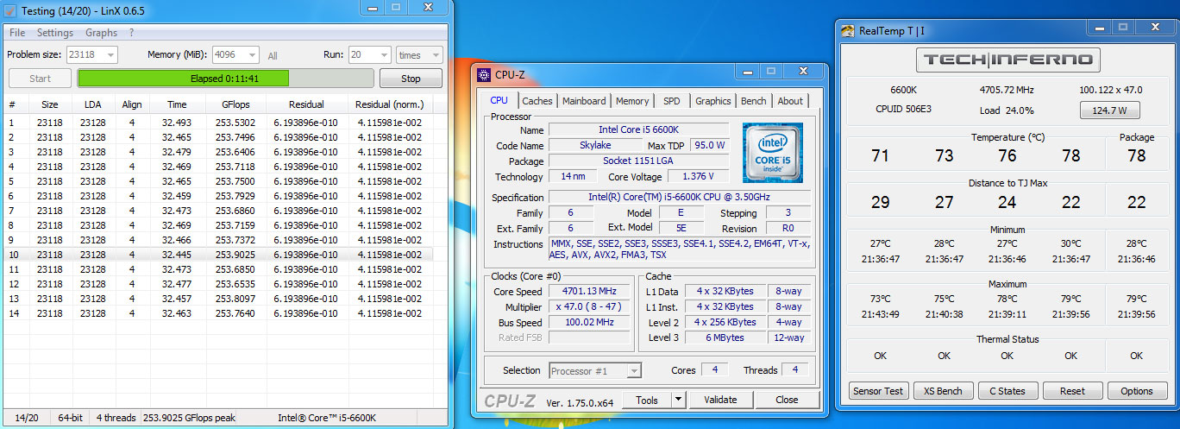The width and height of the screenshot is (1180, 429).
Task: Expand the Tools dropdown arrow in CPU-Z
Action: click(x=678, y=400)
